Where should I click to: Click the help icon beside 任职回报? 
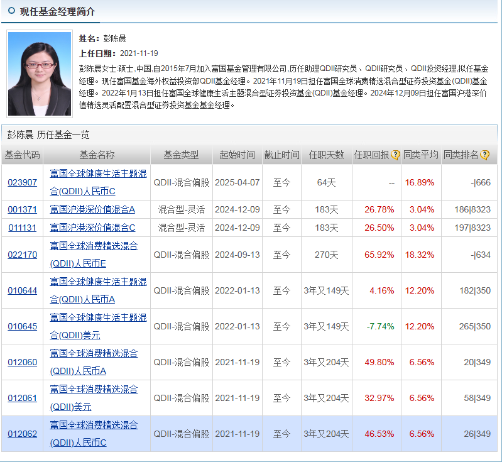tap(395, 155)
